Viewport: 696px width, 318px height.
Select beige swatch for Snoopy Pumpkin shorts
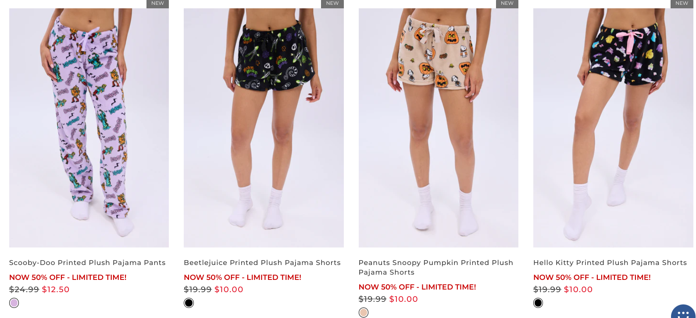pyautogui.click(x=364, y=312)
